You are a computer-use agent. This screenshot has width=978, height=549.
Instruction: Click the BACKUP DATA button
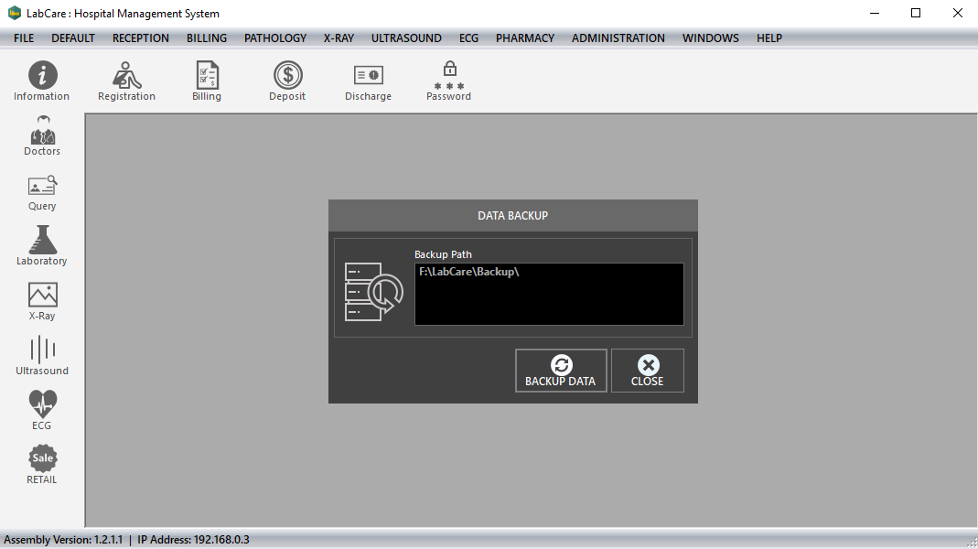click(561, 371)
